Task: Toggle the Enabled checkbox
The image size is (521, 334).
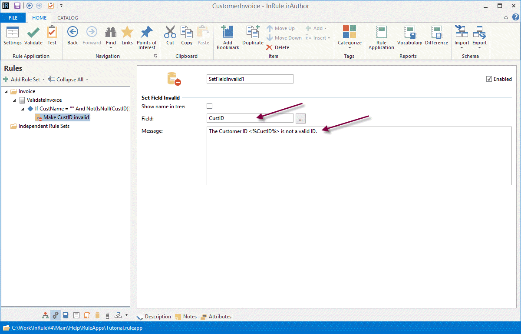Action: click(489, 79)
